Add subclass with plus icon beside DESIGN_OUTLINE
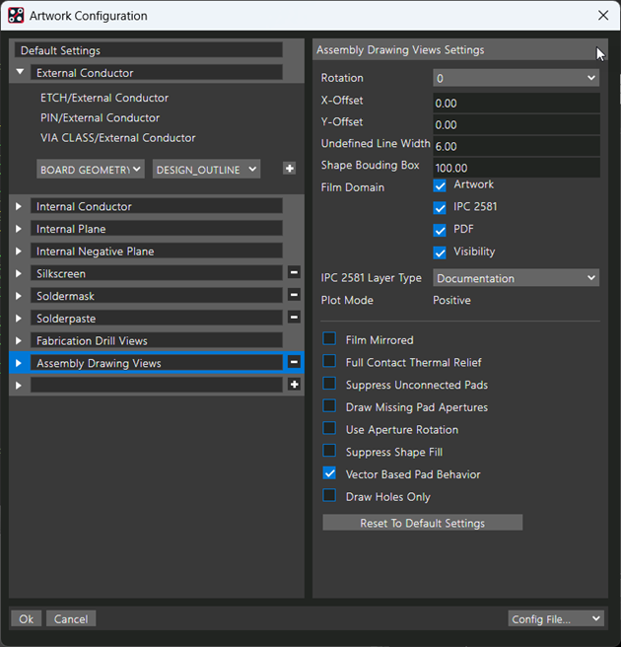Screen dimensions: 621x647 [x=289, y=169]
